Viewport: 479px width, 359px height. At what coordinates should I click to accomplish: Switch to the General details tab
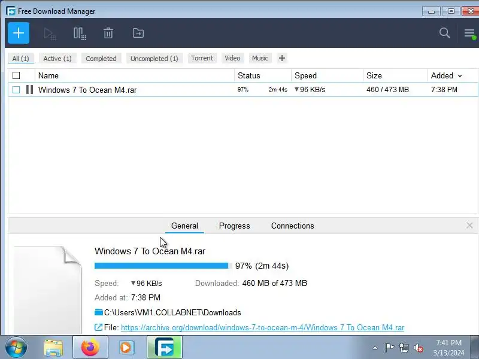click(184, 226)
